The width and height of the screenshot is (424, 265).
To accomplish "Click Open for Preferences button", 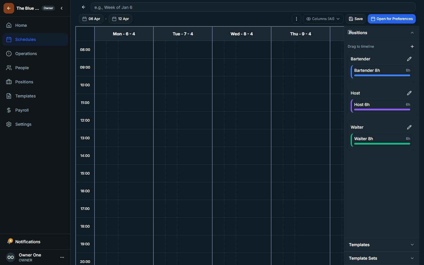I will [392, 19].
